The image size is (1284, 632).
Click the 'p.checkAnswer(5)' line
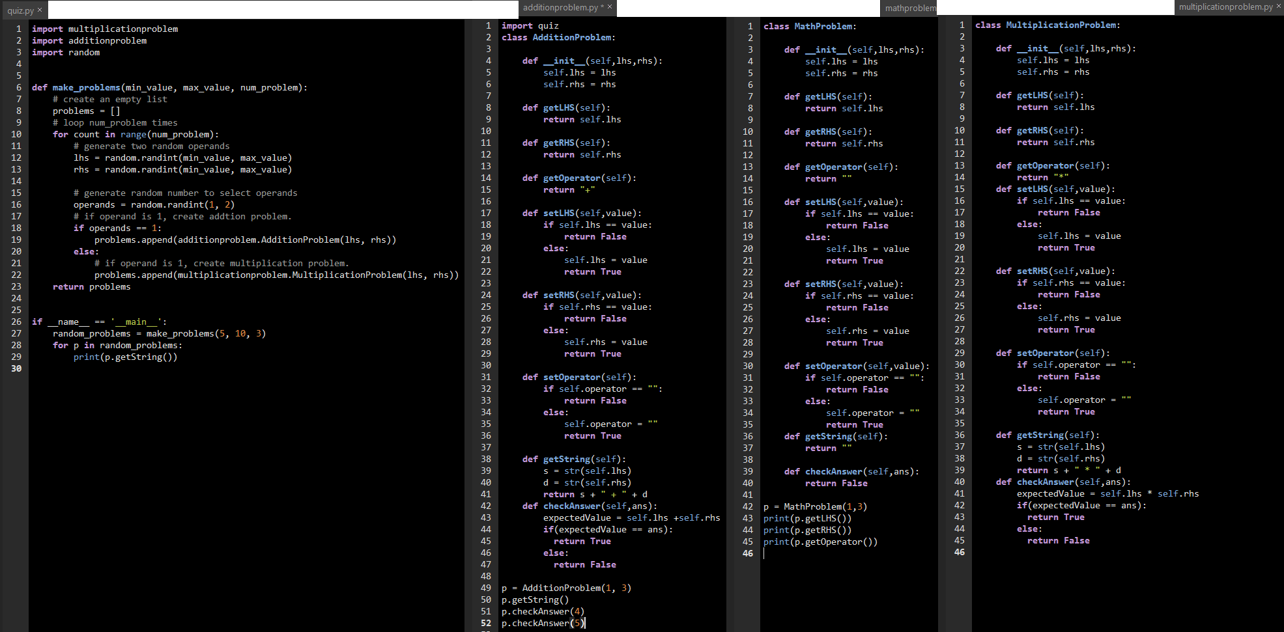(543, 623)
